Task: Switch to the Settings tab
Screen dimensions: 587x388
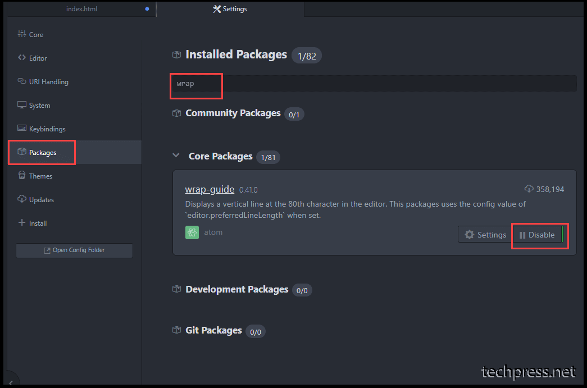Action: click(x=230, y=9)
